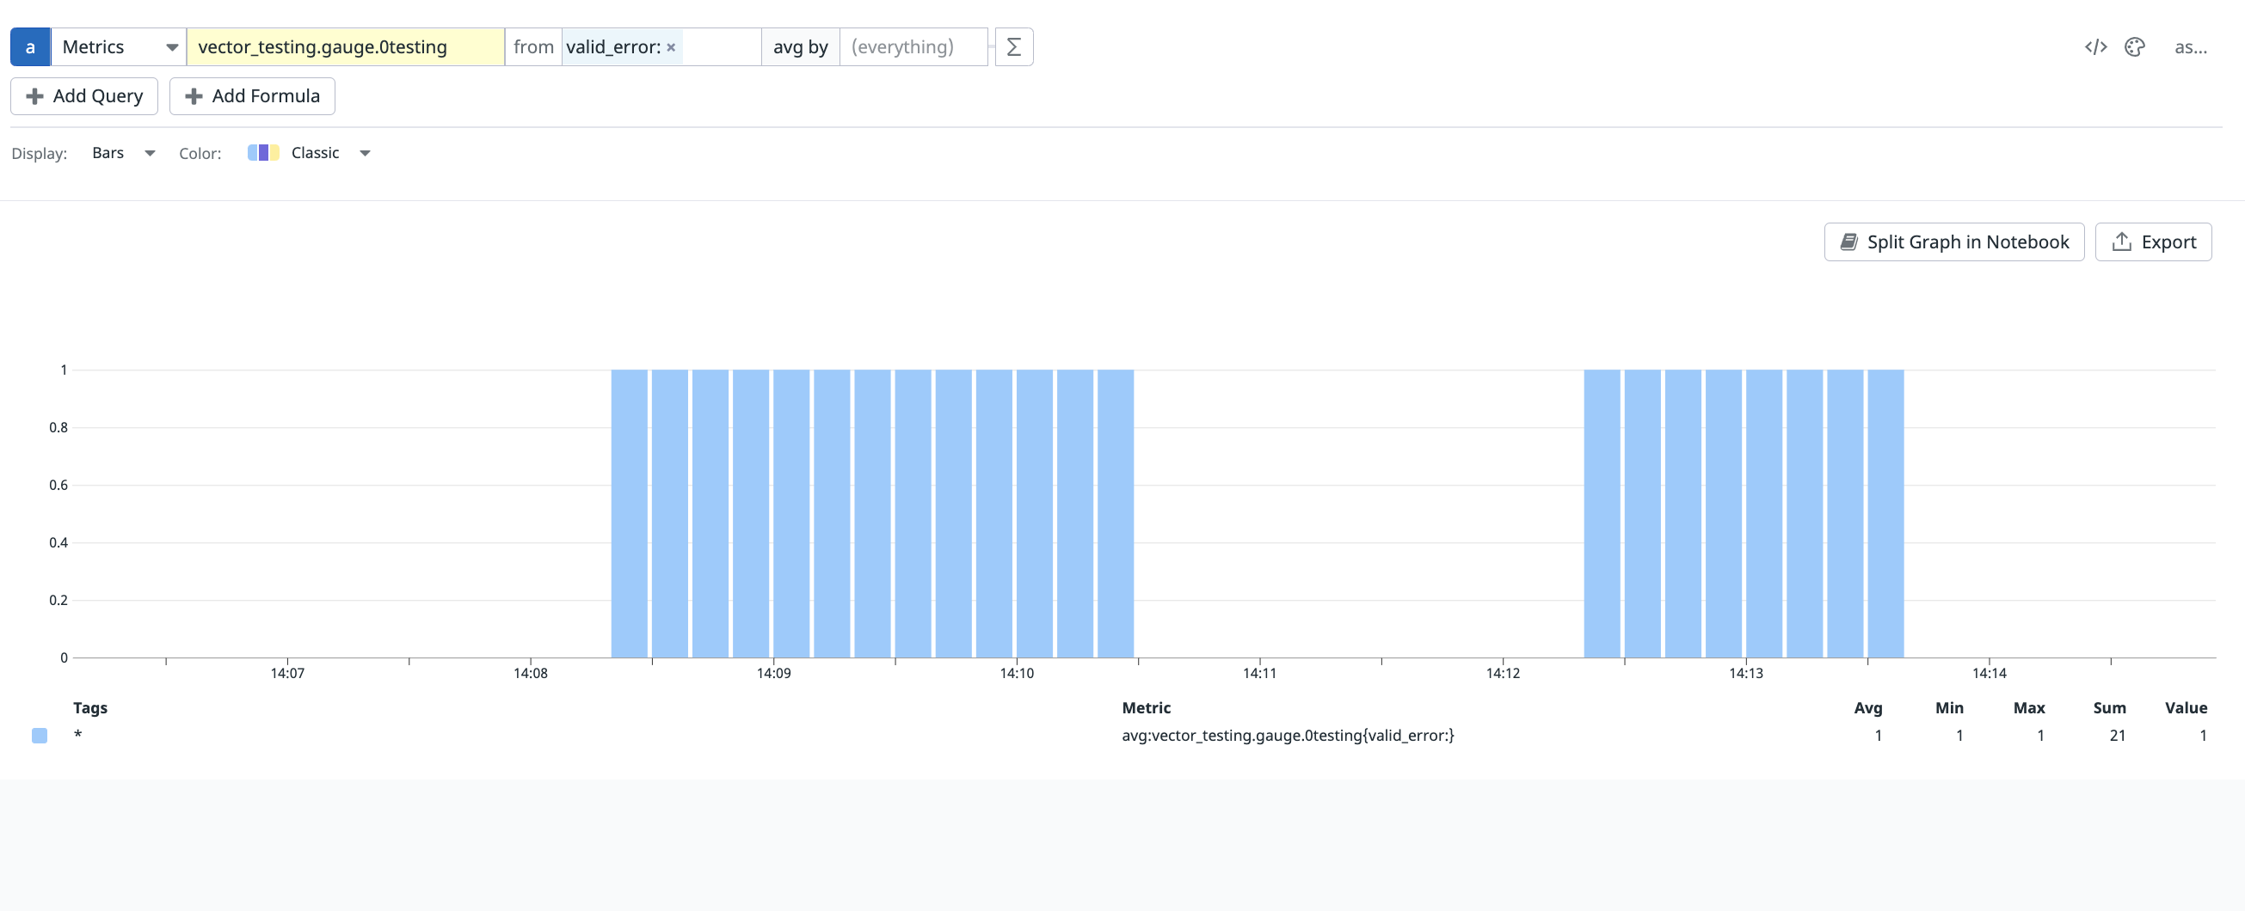Viewport: 2245px width, 911px height.
Task: Click the upload icon inside Export button
Action: [x=2119, y=242]
